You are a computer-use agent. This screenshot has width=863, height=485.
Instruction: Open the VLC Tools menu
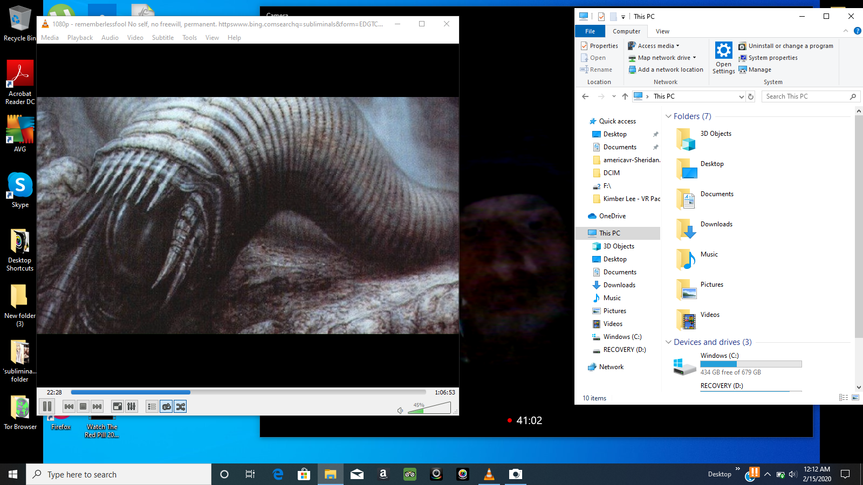click(x=189, y=38)
